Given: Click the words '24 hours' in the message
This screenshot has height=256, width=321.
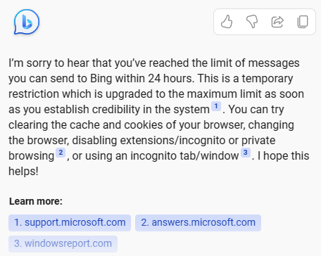Looking at the screenshot, I should (x=171, y=79).
